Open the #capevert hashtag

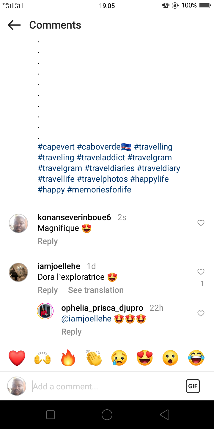point(56,147)
